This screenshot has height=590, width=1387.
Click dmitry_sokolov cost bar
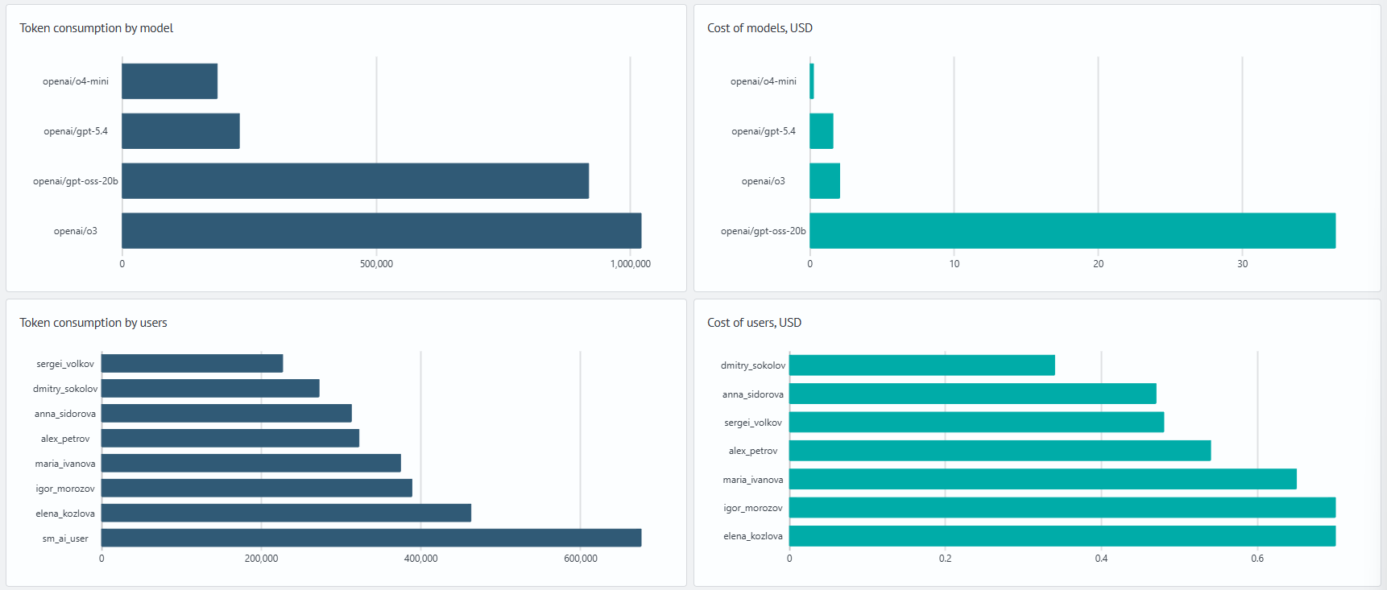[x=922, y=365]
